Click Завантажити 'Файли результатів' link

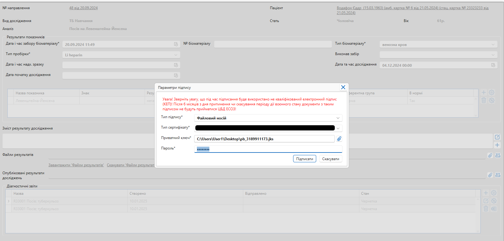click(x=76, y=165)
